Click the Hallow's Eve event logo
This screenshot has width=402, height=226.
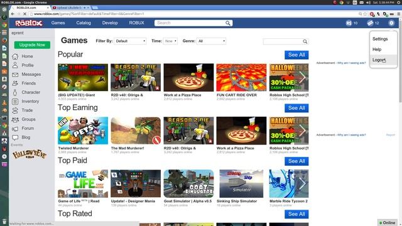tap(30, 154)
